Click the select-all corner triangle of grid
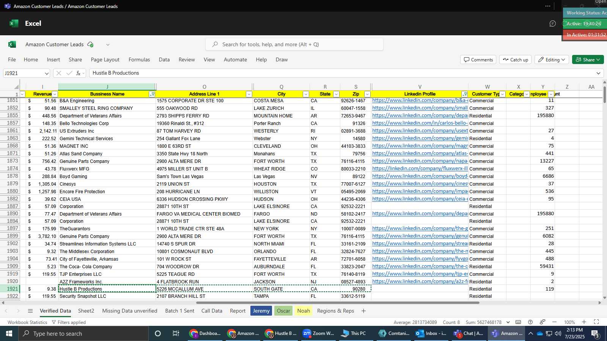Screen dimensions: 607x341 click(x=16, y=87)
